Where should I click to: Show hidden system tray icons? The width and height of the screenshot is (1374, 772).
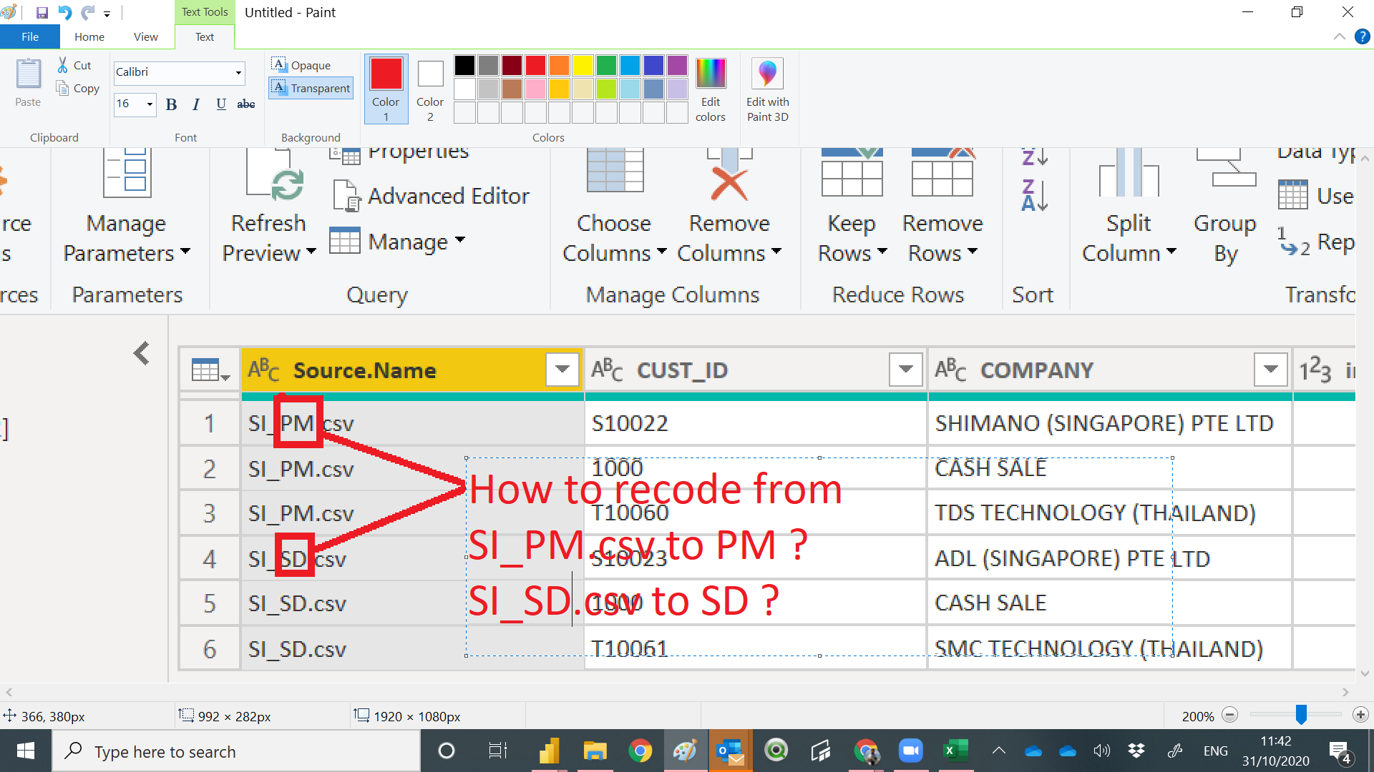999,751
